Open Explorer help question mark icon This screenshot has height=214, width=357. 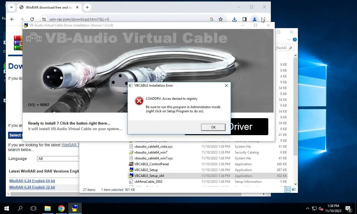(x=295, y=40)
